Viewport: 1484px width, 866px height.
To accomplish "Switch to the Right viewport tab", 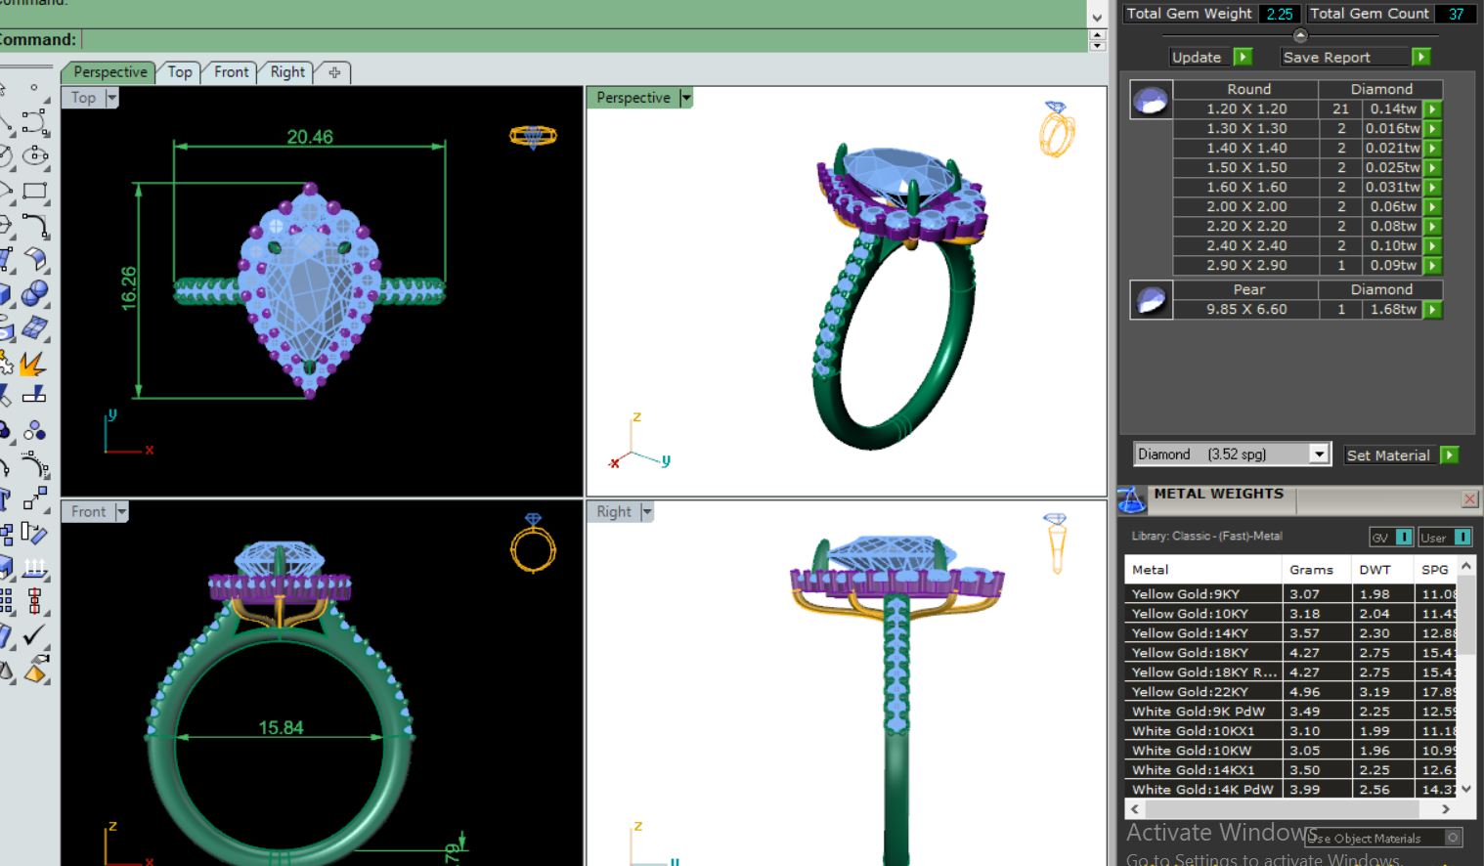I will [x=287, y=72].
